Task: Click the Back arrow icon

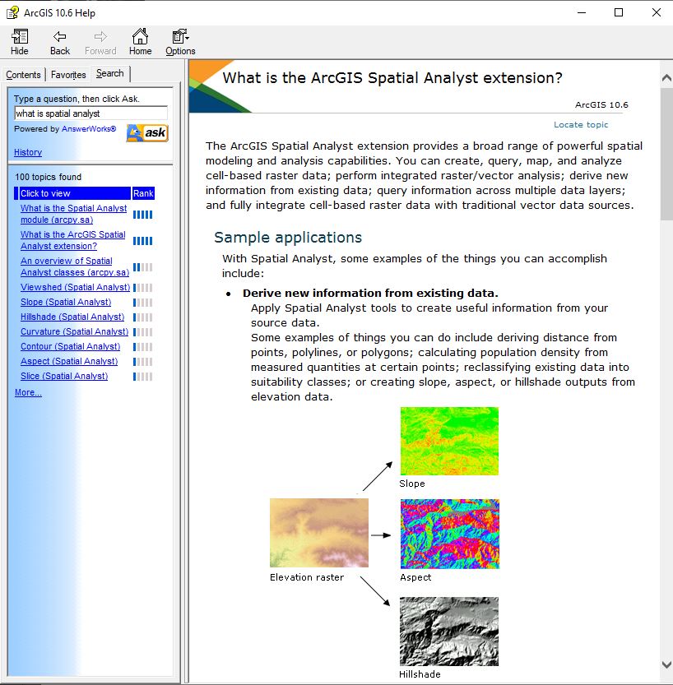Action: [x=60, y=37]
